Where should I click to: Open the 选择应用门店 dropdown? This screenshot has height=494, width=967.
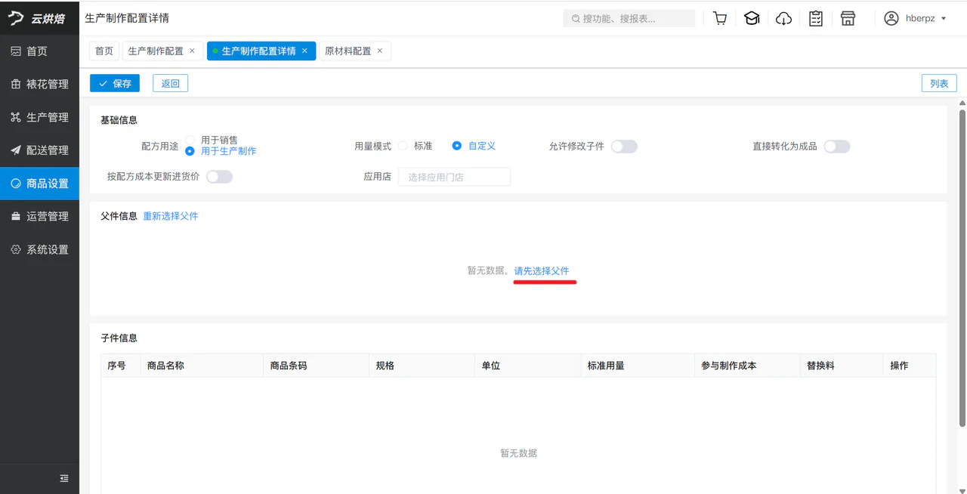click(454, 177)
